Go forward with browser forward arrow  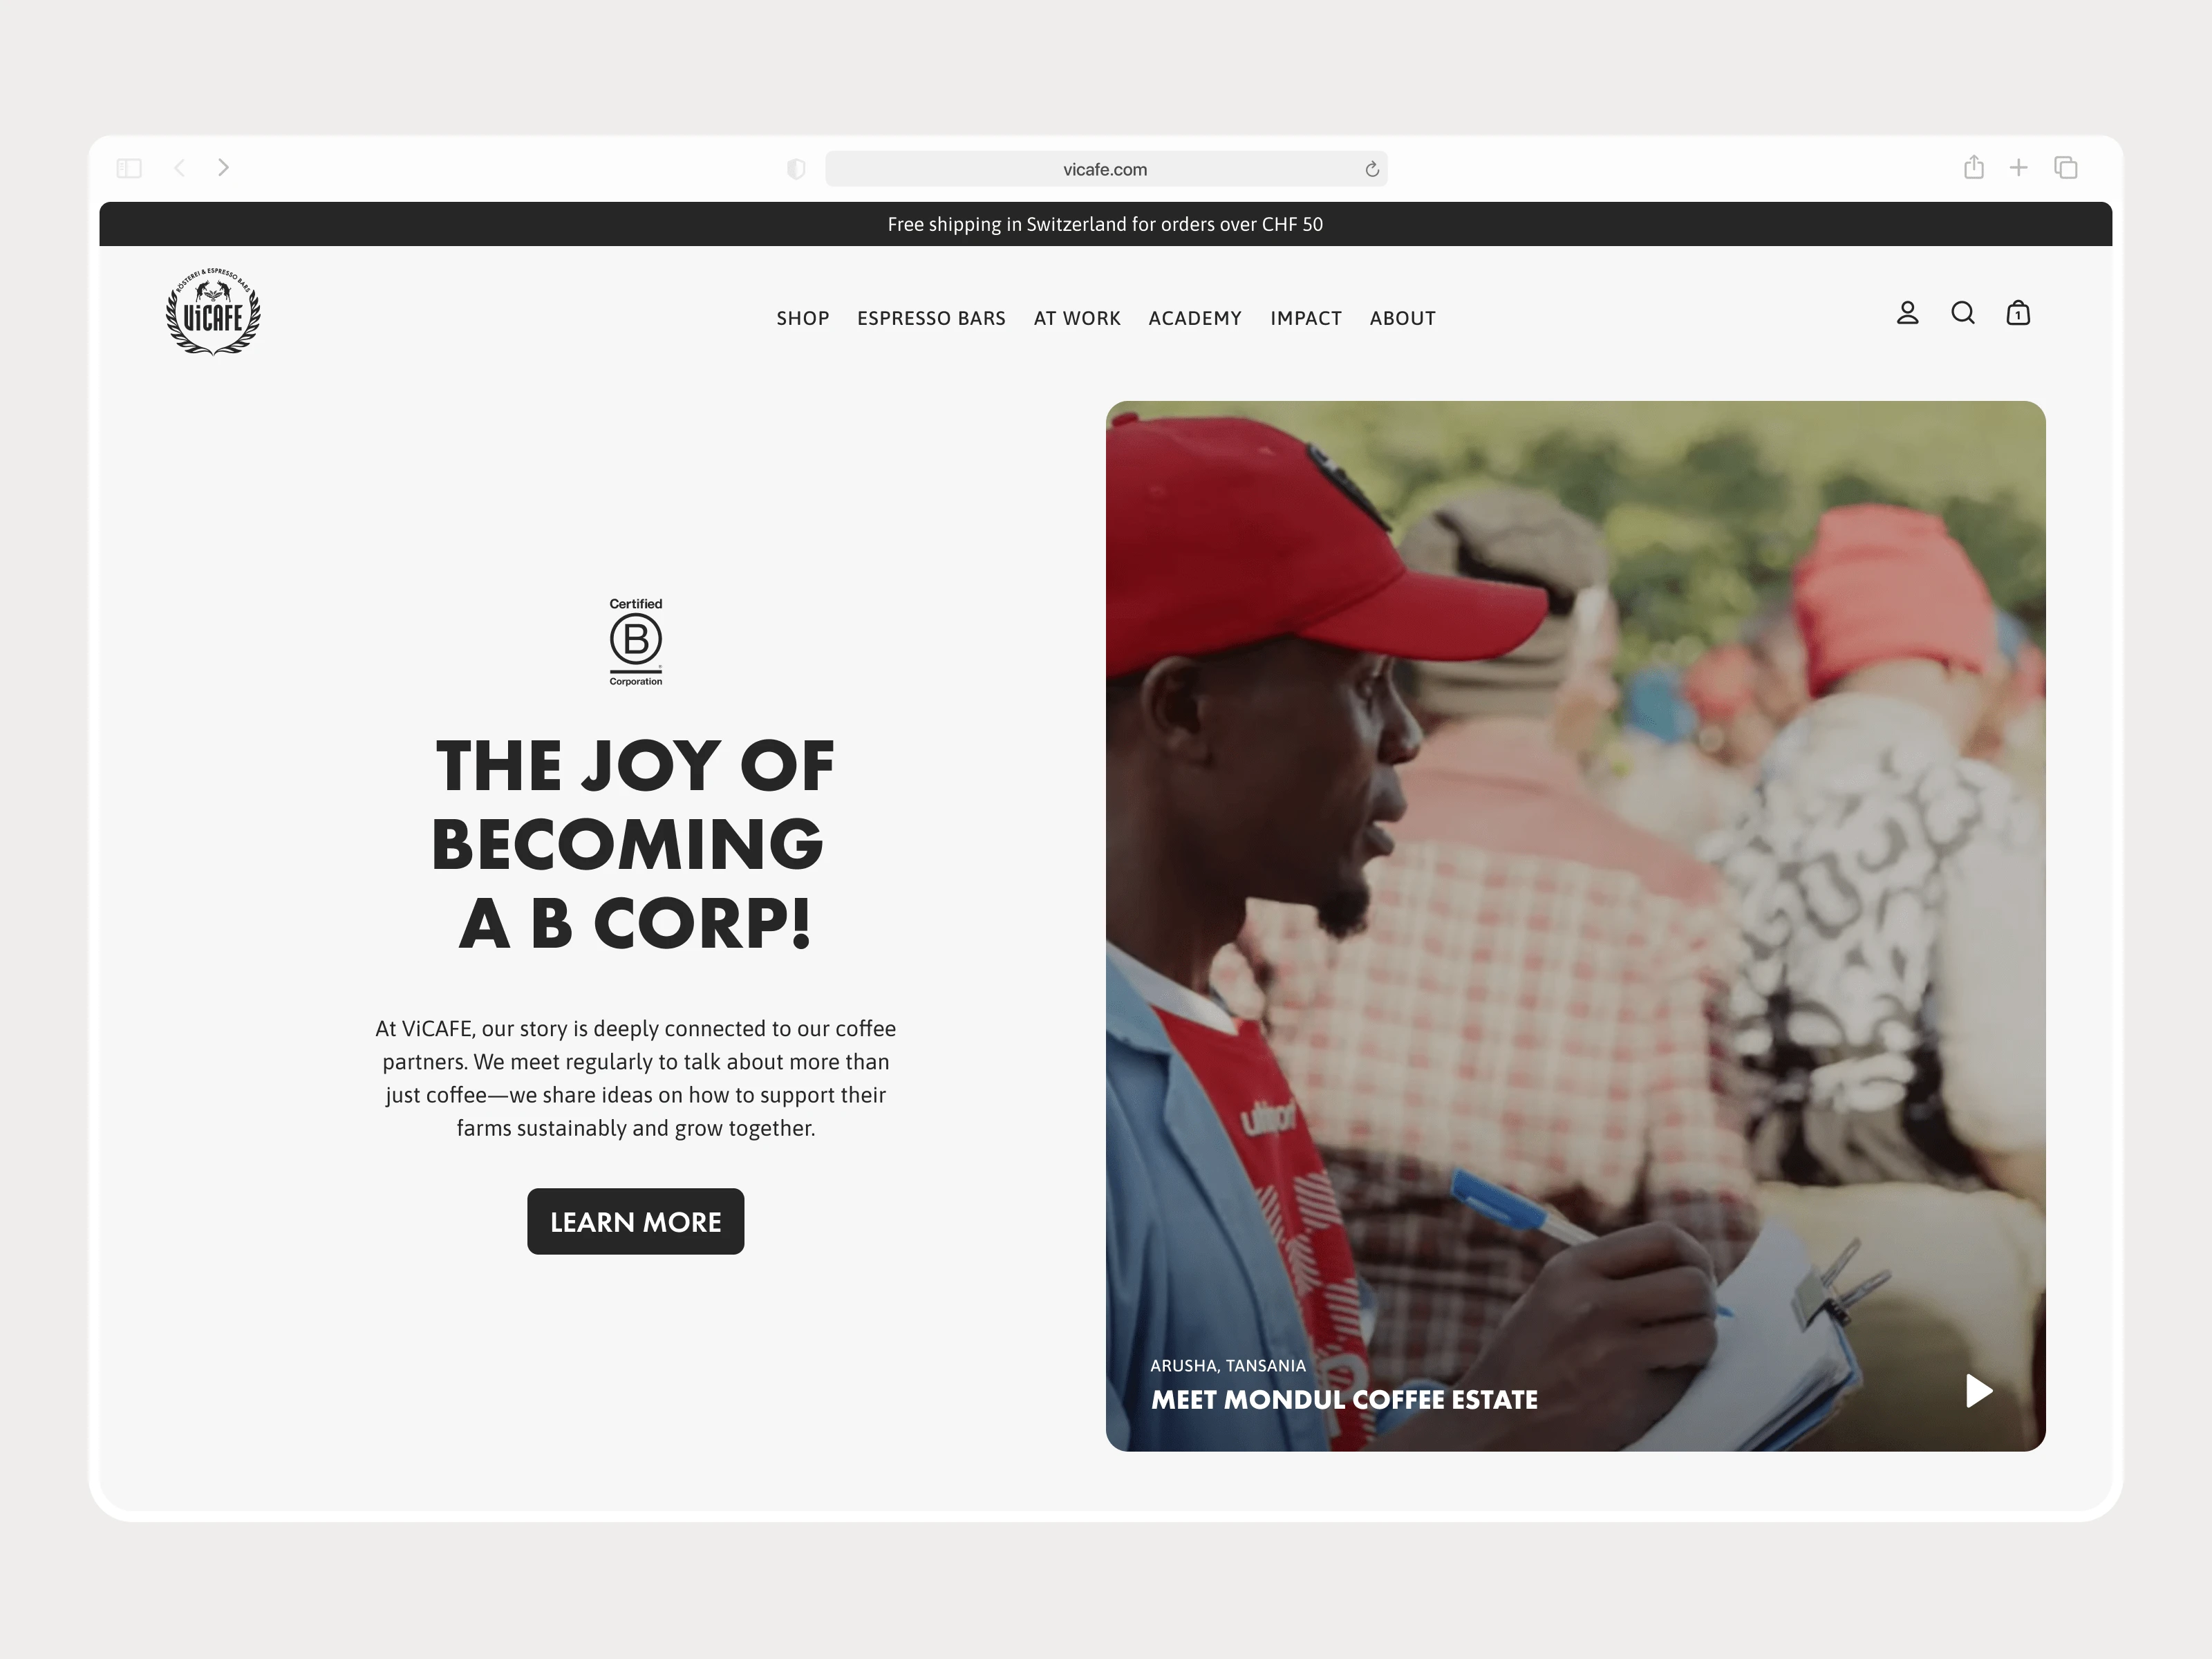[224, 168]
